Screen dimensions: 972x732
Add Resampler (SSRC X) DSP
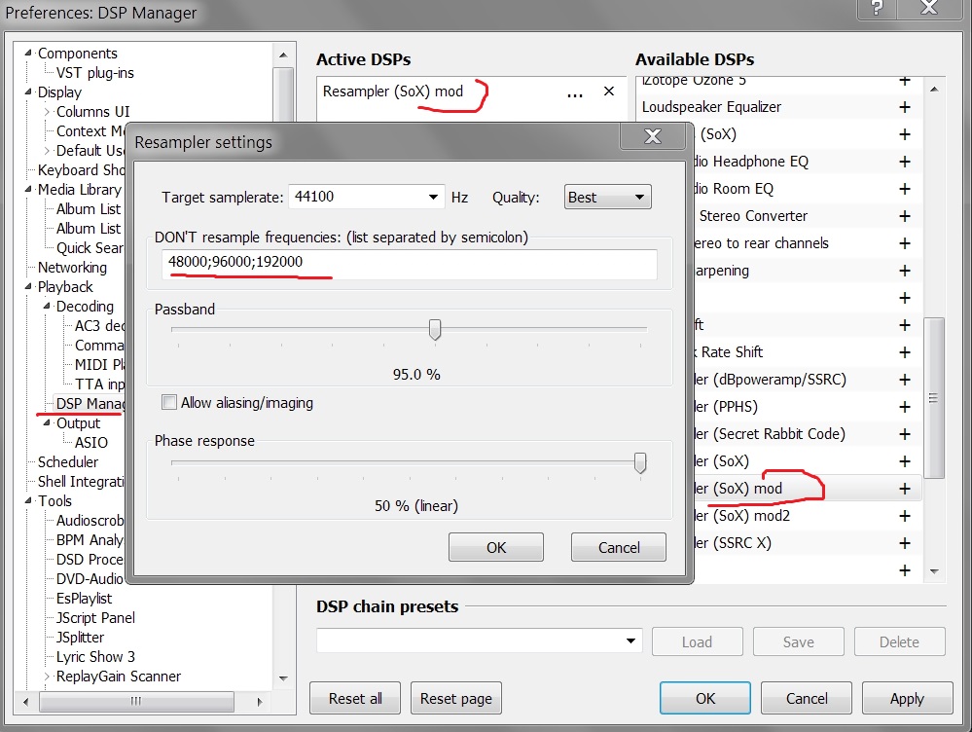coord(905,543)
